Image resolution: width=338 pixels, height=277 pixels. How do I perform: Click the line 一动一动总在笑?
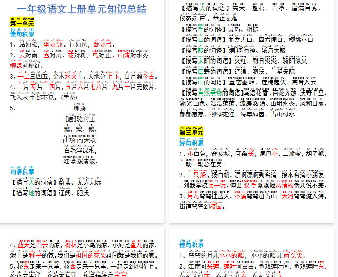pyautogui.click(x=203, y=163)
